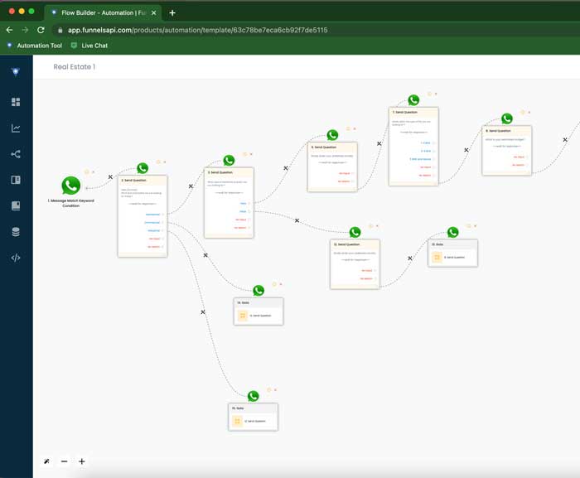The width and height of the screenshot is (580, 478).
Task: Zoom in the canvas with plus button
Action: 82,461
